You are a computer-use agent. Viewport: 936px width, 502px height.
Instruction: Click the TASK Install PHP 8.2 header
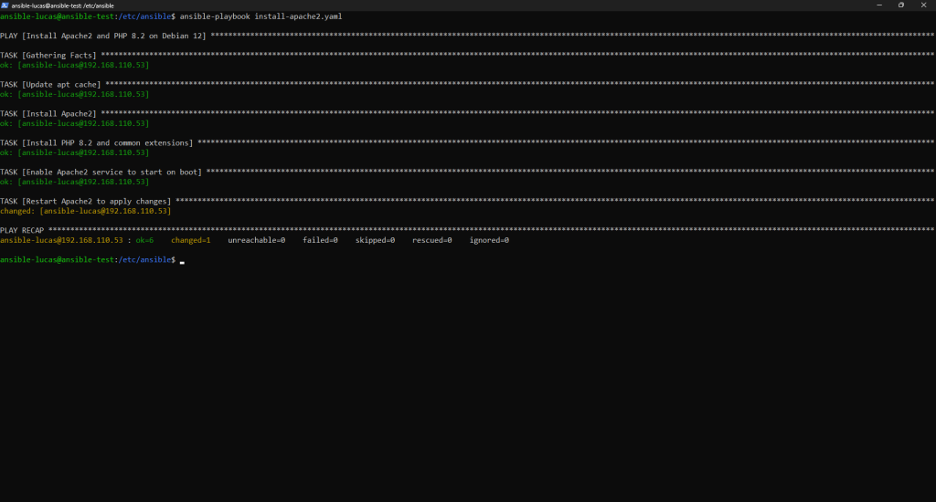click(96, 142)
